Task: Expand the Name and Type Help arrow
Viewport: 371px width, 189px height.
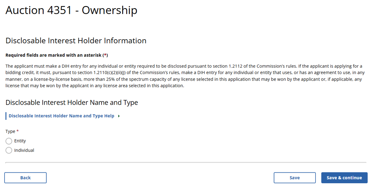Action: [x=119, y=116]
